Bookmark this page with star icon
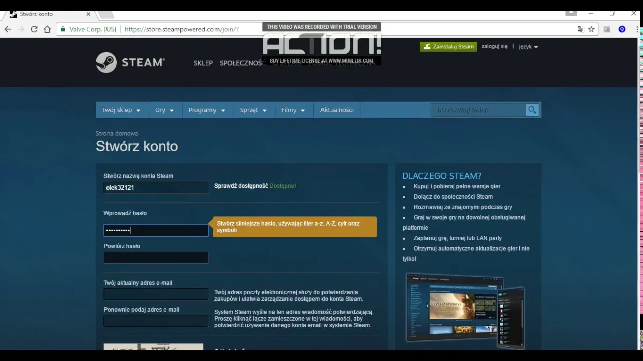This screenshot has height=361, width=643. click(x=592, y=29)
